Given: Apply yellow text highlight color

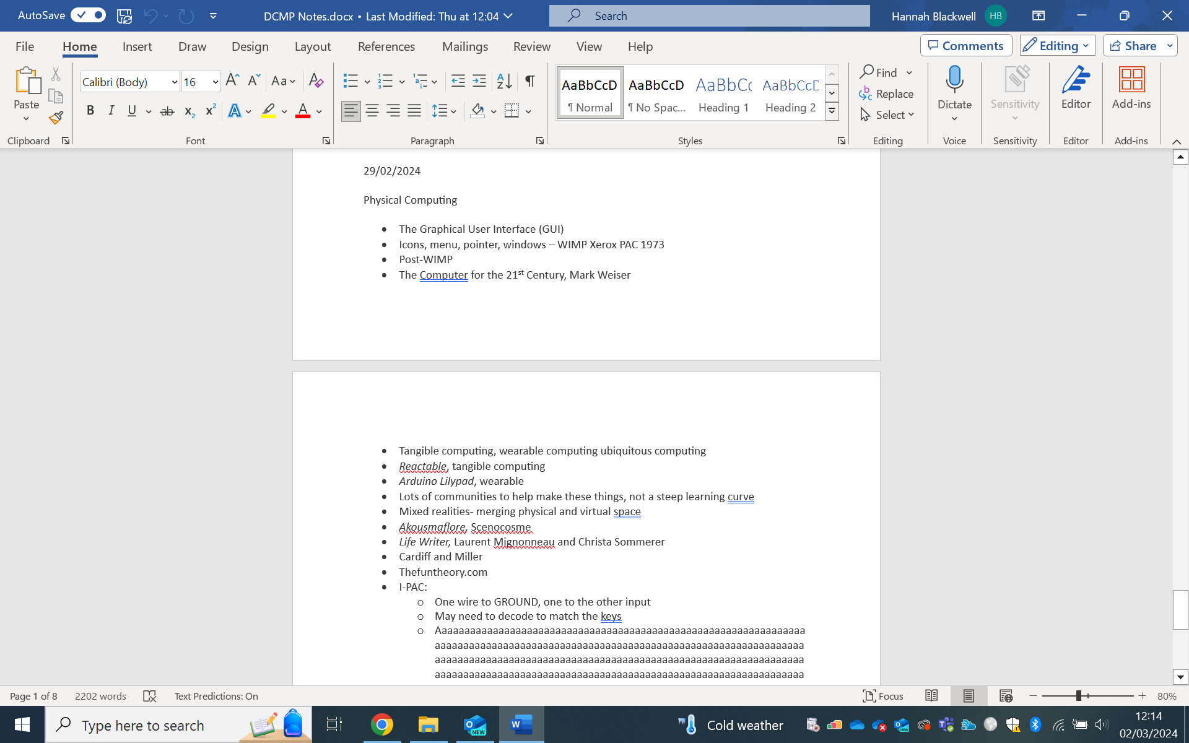Looking at the screenshot, I should tap(268, 111).
